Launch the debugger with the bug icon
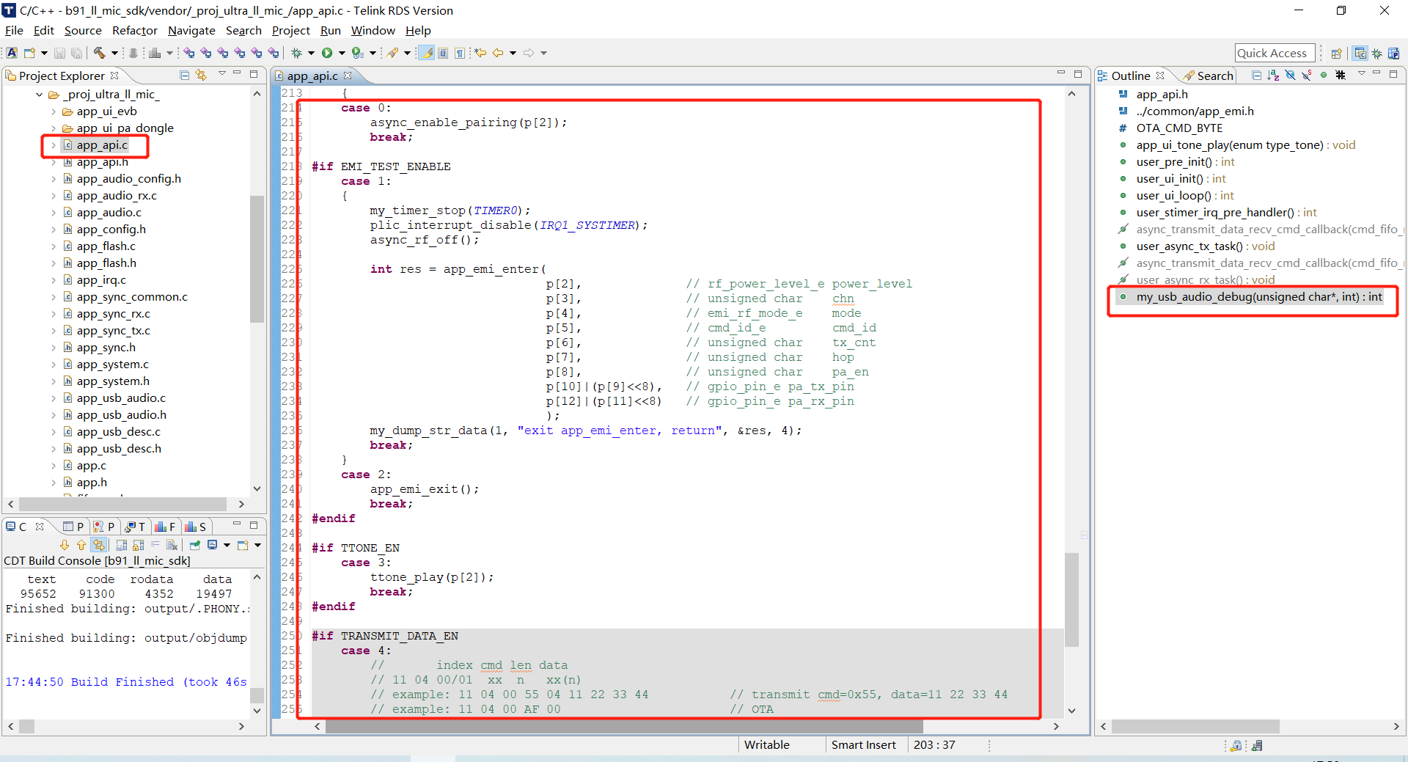The width and height of the screenshot is (1408, 762). [x=296, y=53]
